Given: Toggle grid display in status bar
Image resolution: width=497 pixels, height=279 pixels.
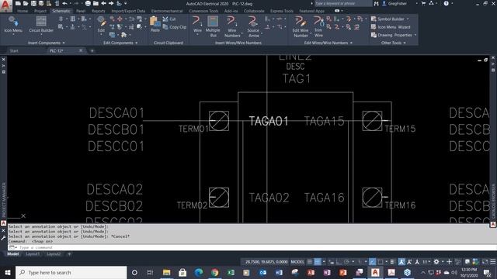Looking at the screenshot, I should pyautogui.click(x=310, y=262).
